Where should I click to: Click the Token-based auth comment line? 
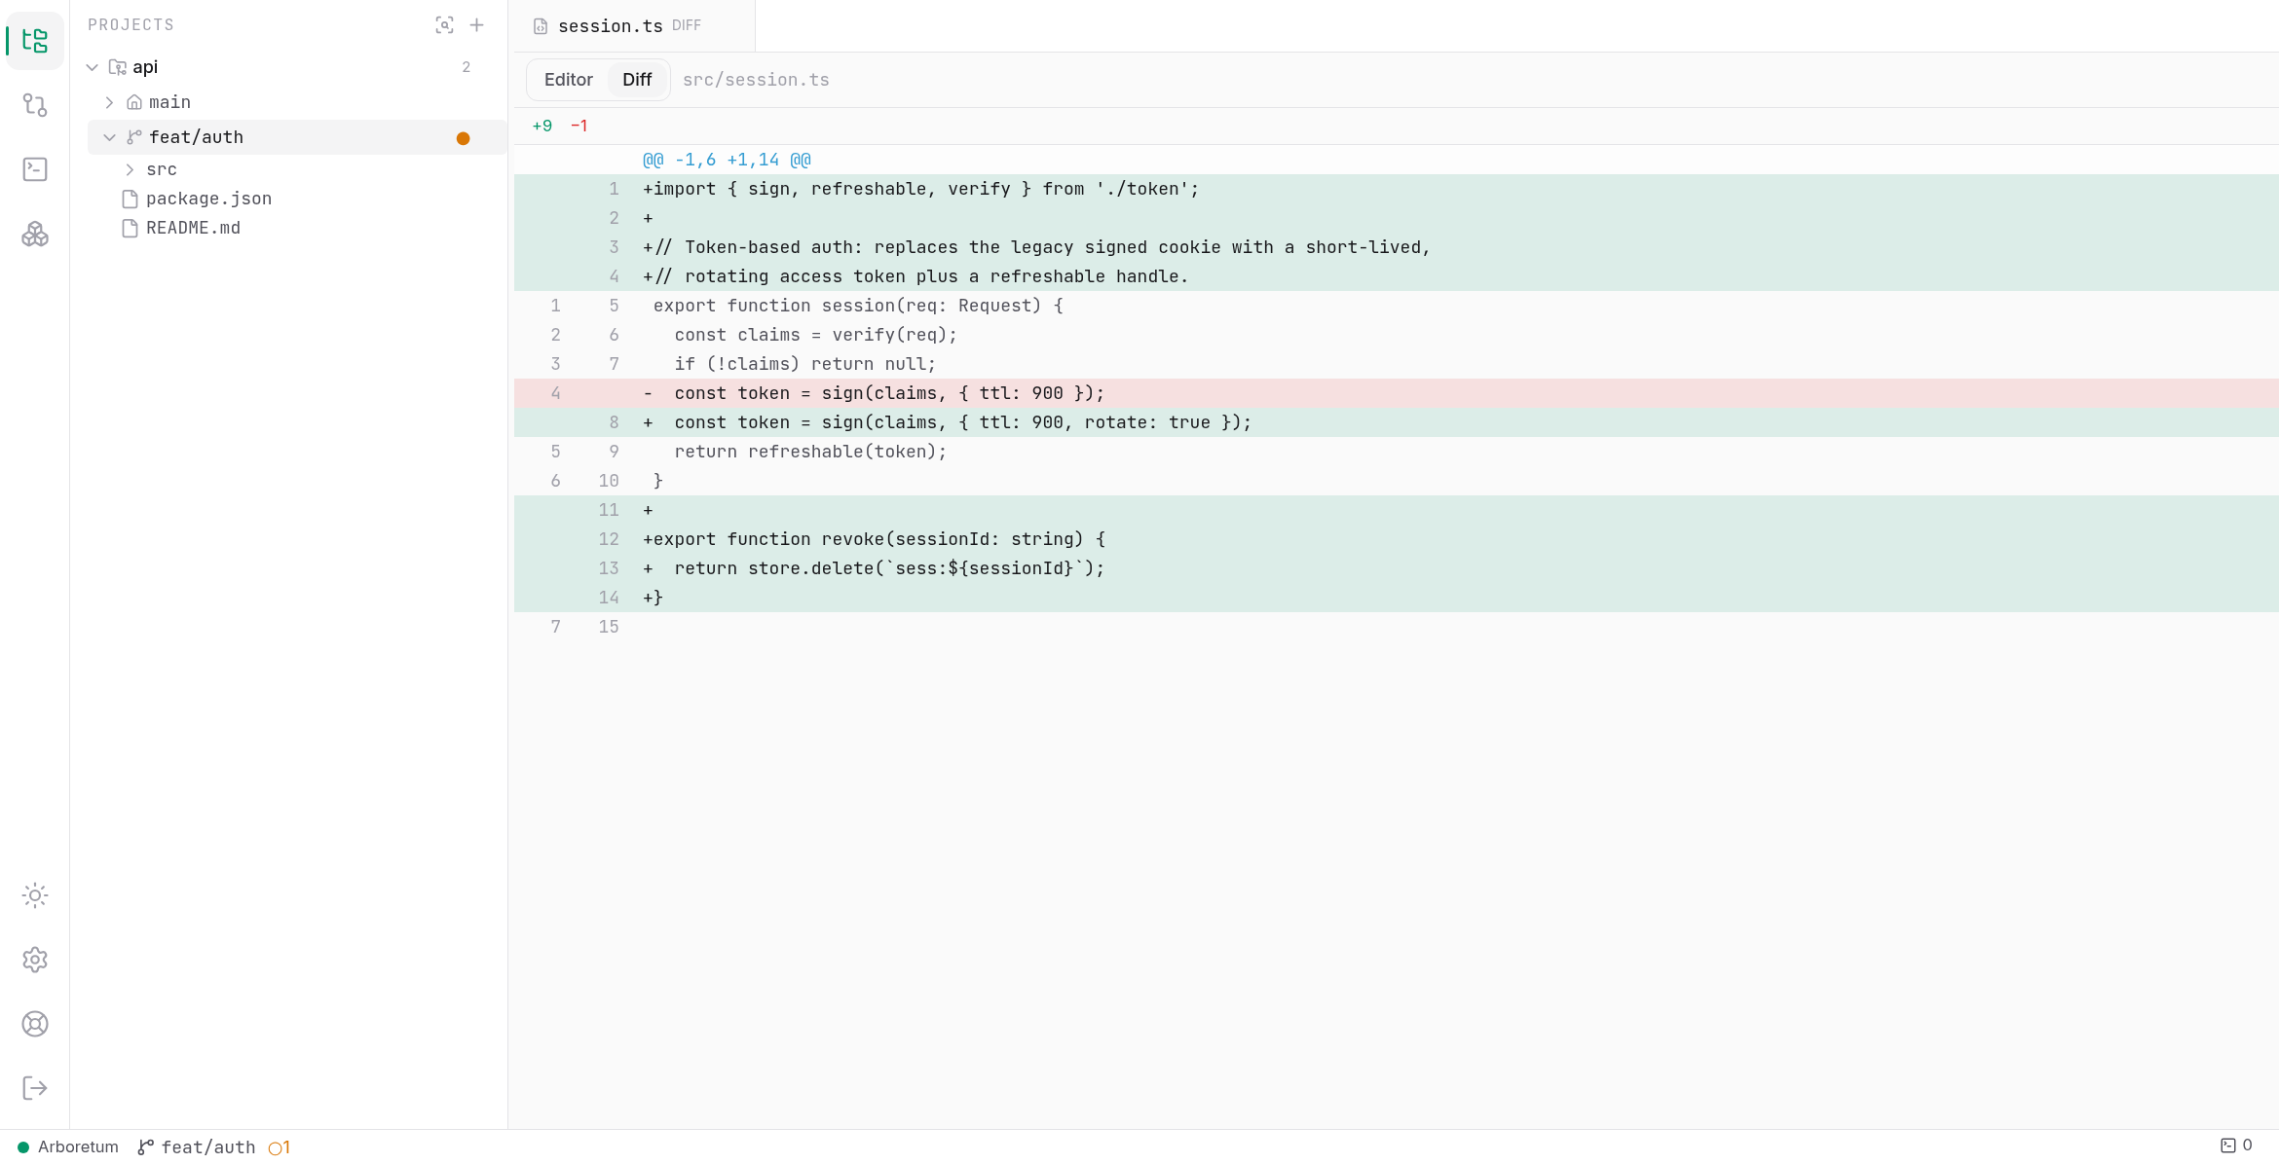(x=1397, y=247)
